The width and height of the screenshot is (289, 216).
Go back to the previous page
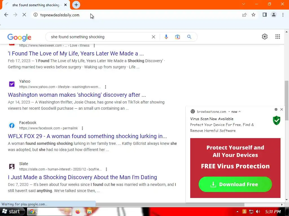(x=6, y=15)
